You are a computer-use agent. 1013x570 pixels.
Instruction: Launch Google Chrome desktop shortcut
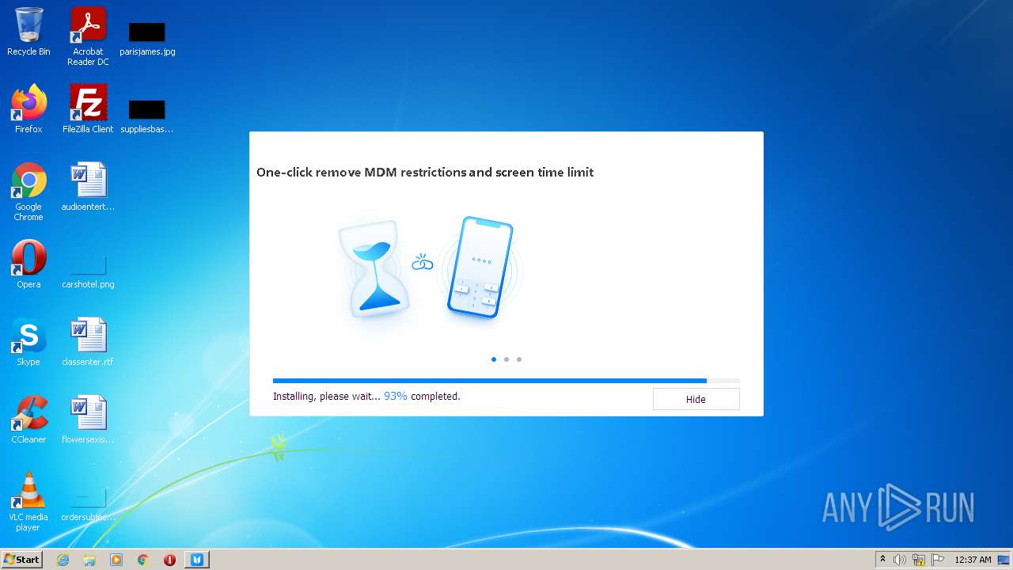pyautogui.click(x=28, y=191)
